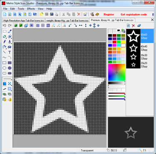Toggle the actual-size zoom 'A' magnifier
Screen dimensions: 156x154
64,25
